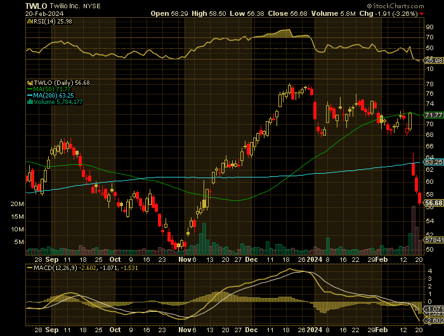Image resolution: width=444 pixels, height=336 pixels.
Task: Click Sep on the MACD panel date axis
Action: point(52,330)
